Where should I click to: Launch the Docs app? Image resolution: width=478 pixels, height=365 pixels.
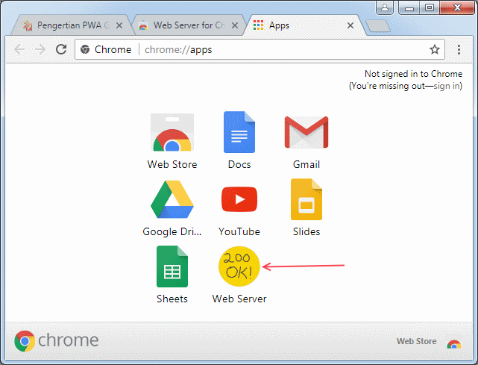pos(239,132)
